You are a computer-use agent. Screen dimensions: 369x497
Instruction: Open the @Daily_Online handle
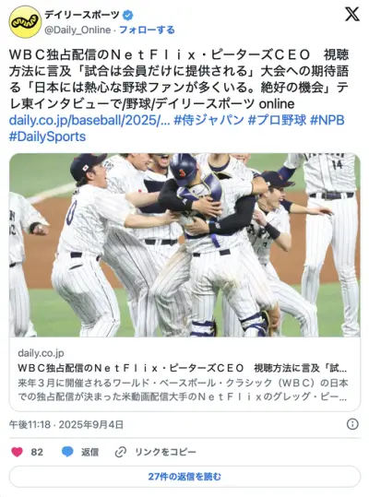click(77, 30)
